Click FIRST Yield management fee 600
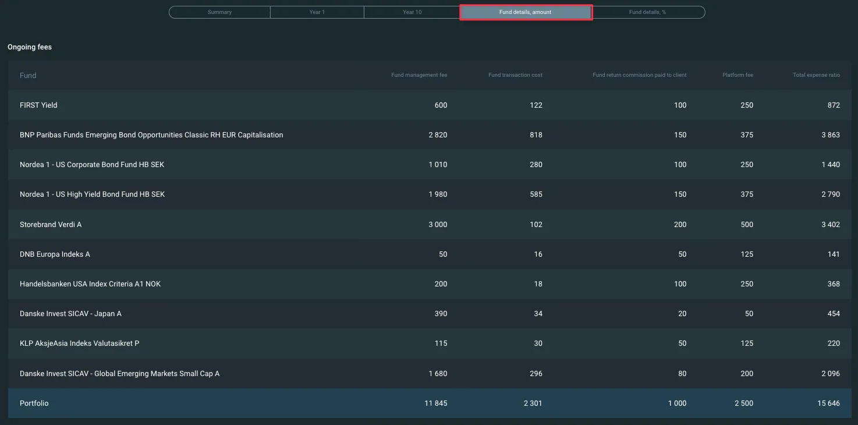Image resolution: width=858 pixels, height=425 pixels. [x=441, y=105]
